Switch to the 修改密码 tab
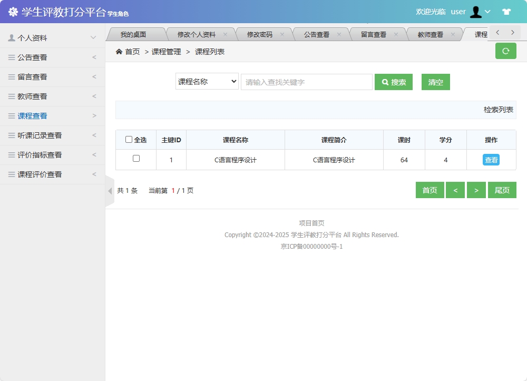The width and height of the screenshot is (527, 381). [x=259, y=33]
